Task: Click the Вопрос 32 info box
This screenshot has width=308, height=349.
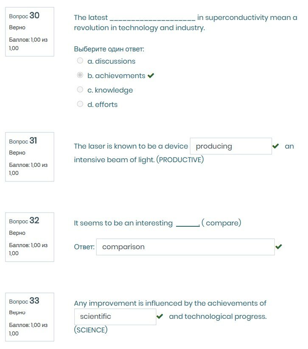Action: pyautogui.click(x=29, y=237)
